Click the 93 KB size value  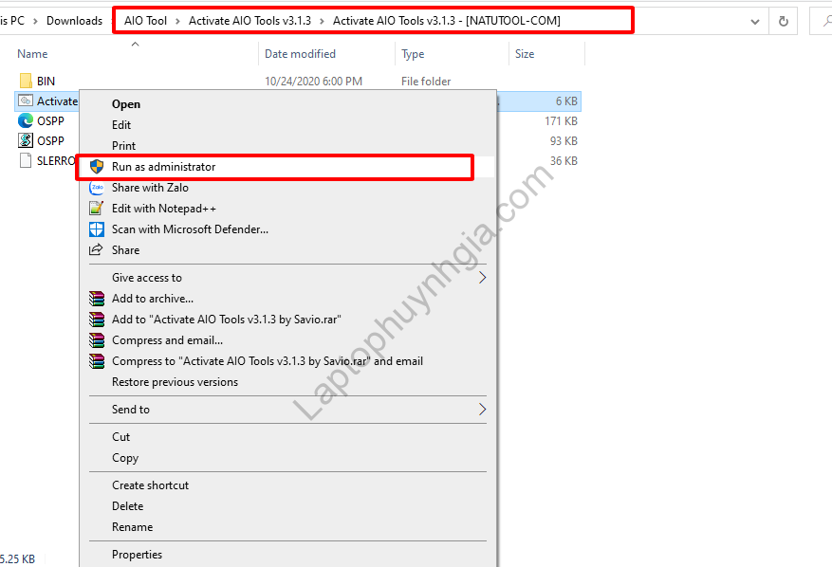click(564, 140)
